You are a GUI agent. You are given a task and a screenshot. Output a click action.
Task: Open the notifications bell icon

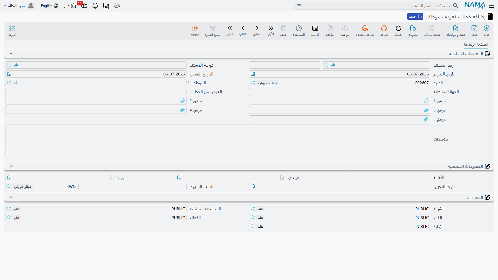point(95,6)
